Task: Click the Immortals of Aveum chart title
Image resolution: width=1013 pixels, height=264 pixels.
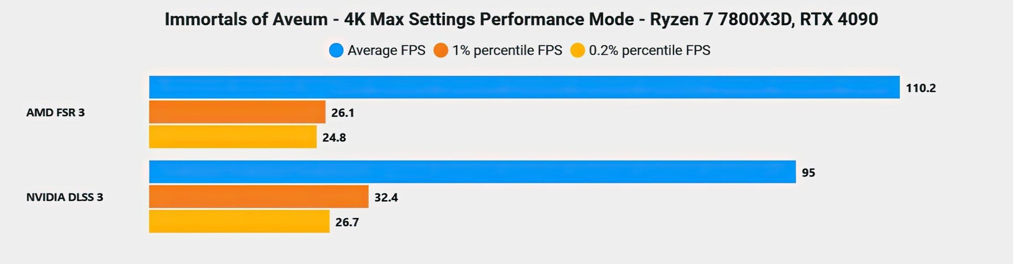Action: coord(521,19)
